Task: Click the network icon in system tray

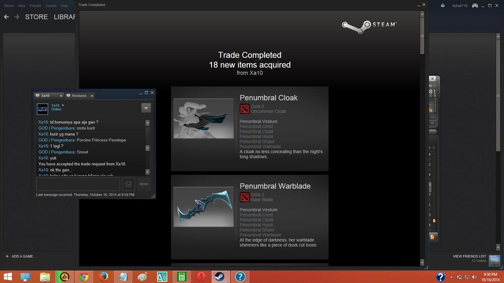Action: (467, 277)
